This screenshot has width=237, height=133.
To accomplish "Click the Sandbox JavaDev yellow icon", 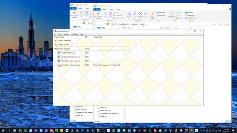I will pyautogui.click(x=56, y=45).
